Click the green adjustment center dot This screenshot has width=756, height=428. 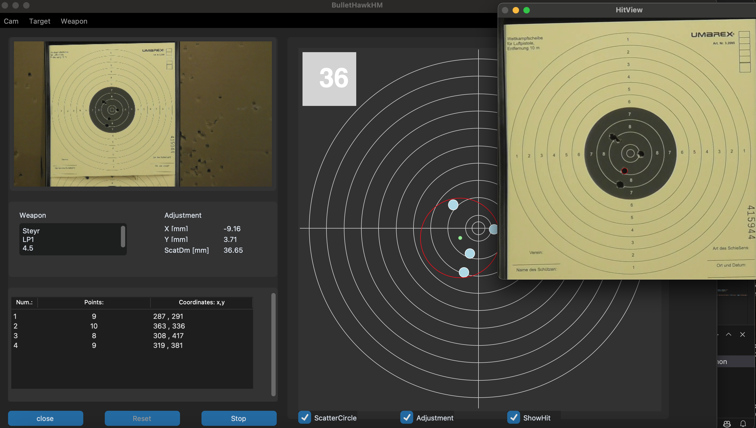[460, 238]
